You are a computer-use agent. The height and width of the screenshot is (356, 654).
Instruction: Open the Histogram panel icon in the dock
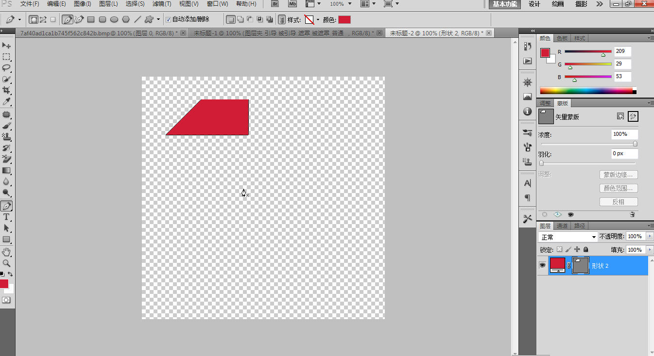click(527, 97)
